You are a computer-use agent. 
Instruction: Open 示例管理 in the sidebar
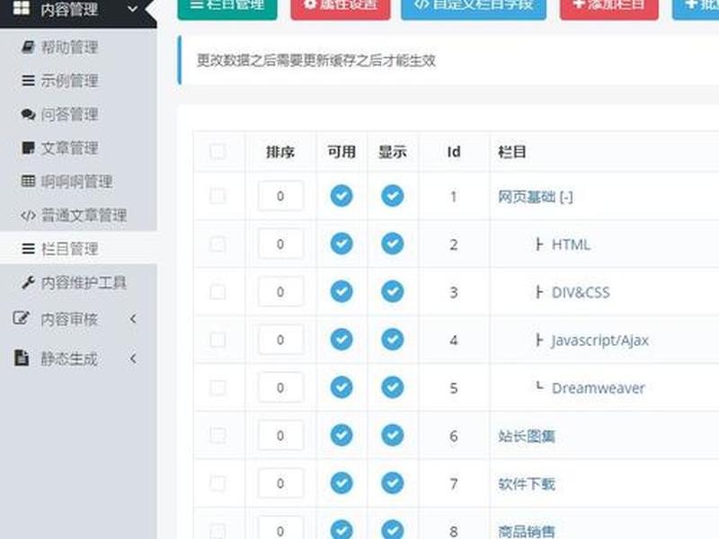click(70, 81)
